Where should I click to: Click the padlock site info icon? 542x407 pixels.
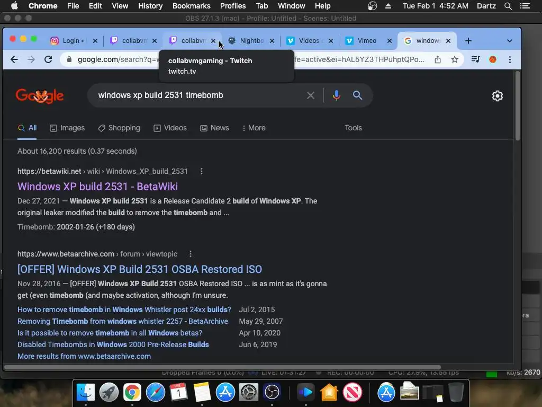pyautogui.click(x=69, y=59)
